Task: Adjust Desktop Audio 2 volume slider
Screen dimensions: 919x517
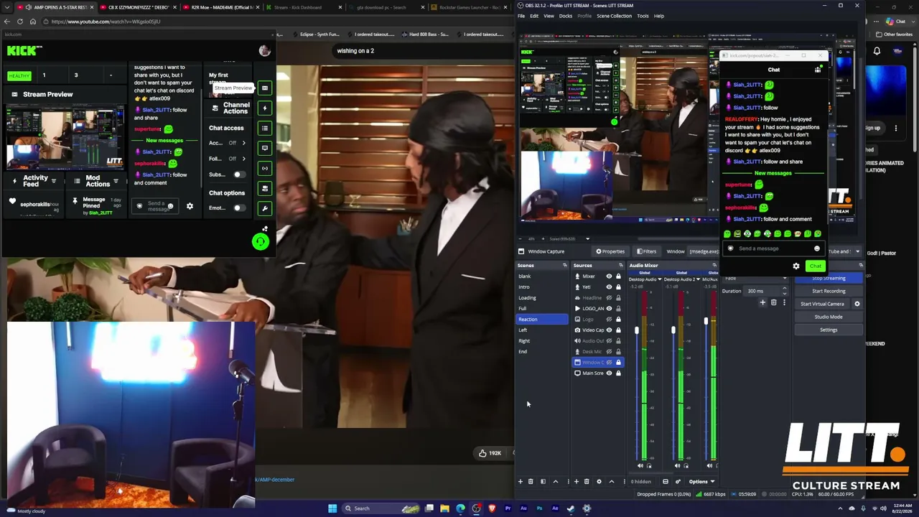Action: tap(673, 330)
